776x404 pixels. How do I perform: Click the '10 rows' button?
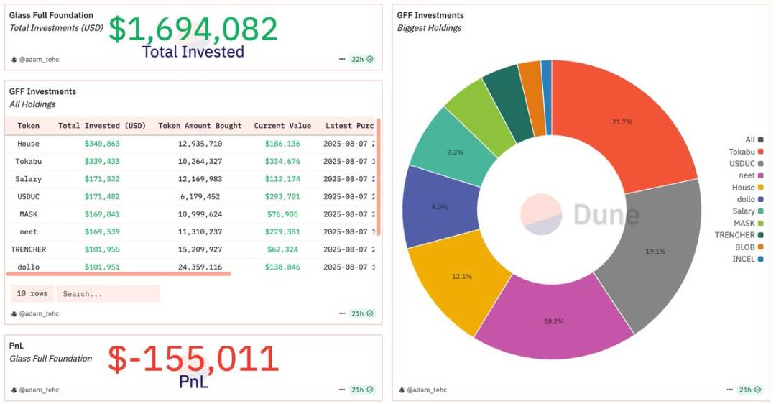point(32,294)
